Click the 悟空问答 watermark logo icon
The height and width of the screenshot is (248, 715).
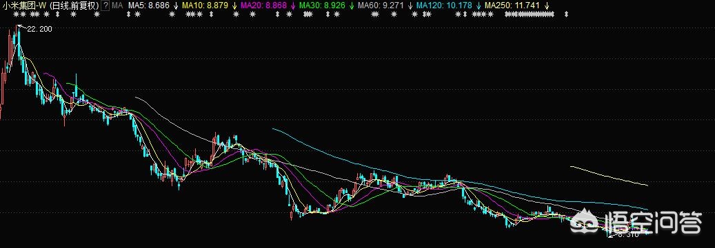585,221
